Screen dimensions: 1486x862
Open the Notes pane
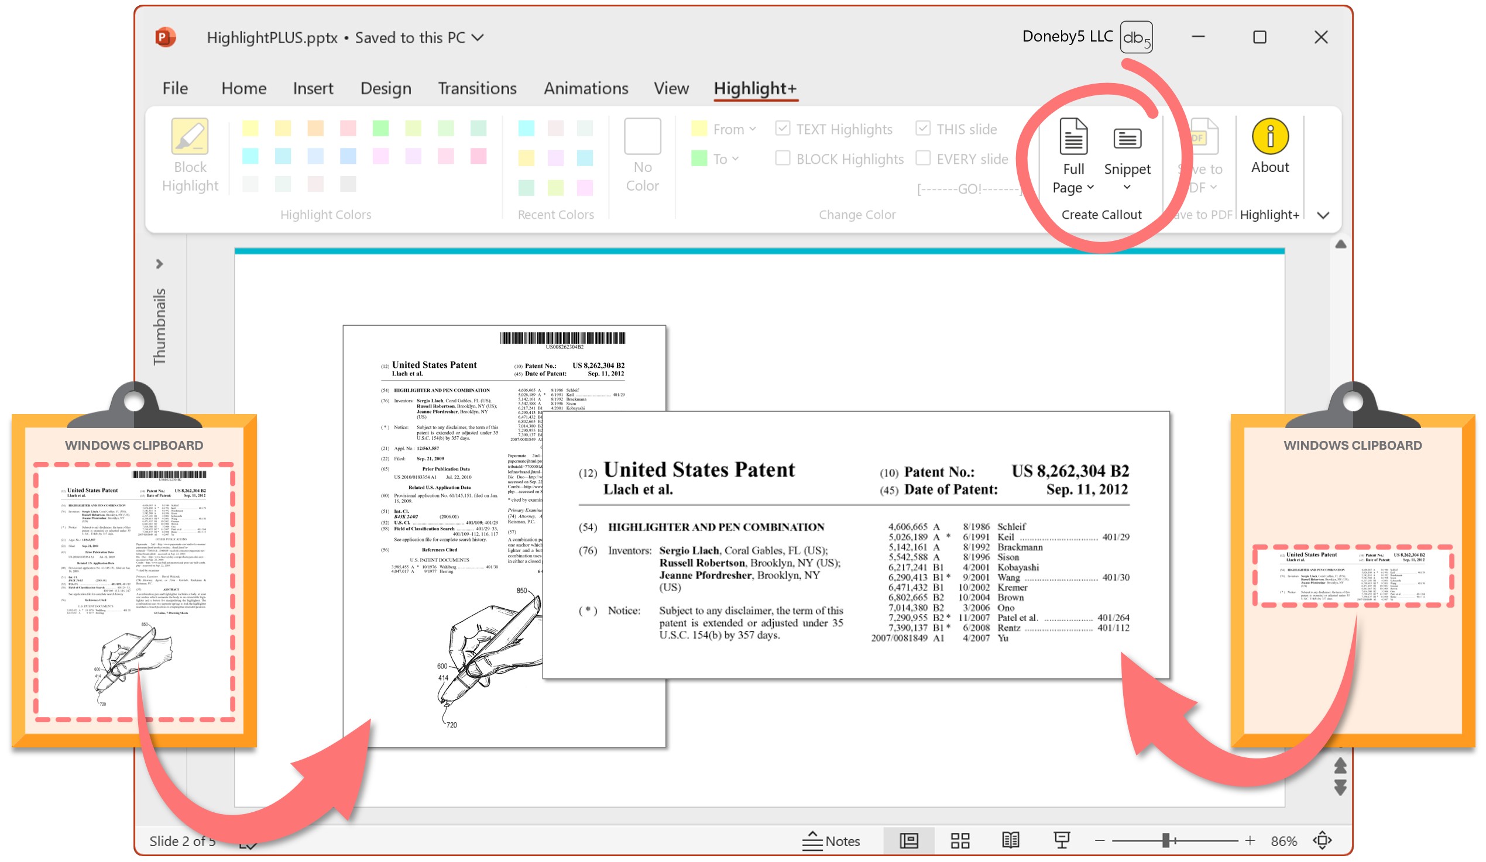[832, 841]
